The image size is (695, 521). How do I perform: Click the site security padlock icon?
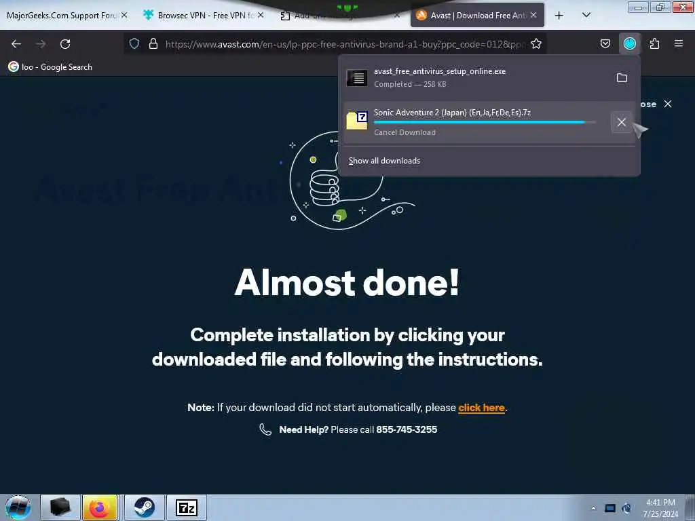click(153, 43)
